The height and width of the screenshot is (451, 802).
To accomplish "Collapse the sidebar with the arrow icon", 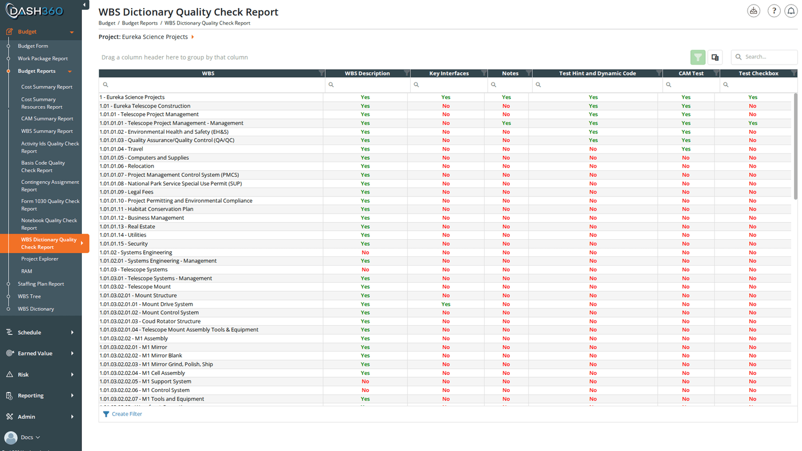I will click(x=85, y=5).
